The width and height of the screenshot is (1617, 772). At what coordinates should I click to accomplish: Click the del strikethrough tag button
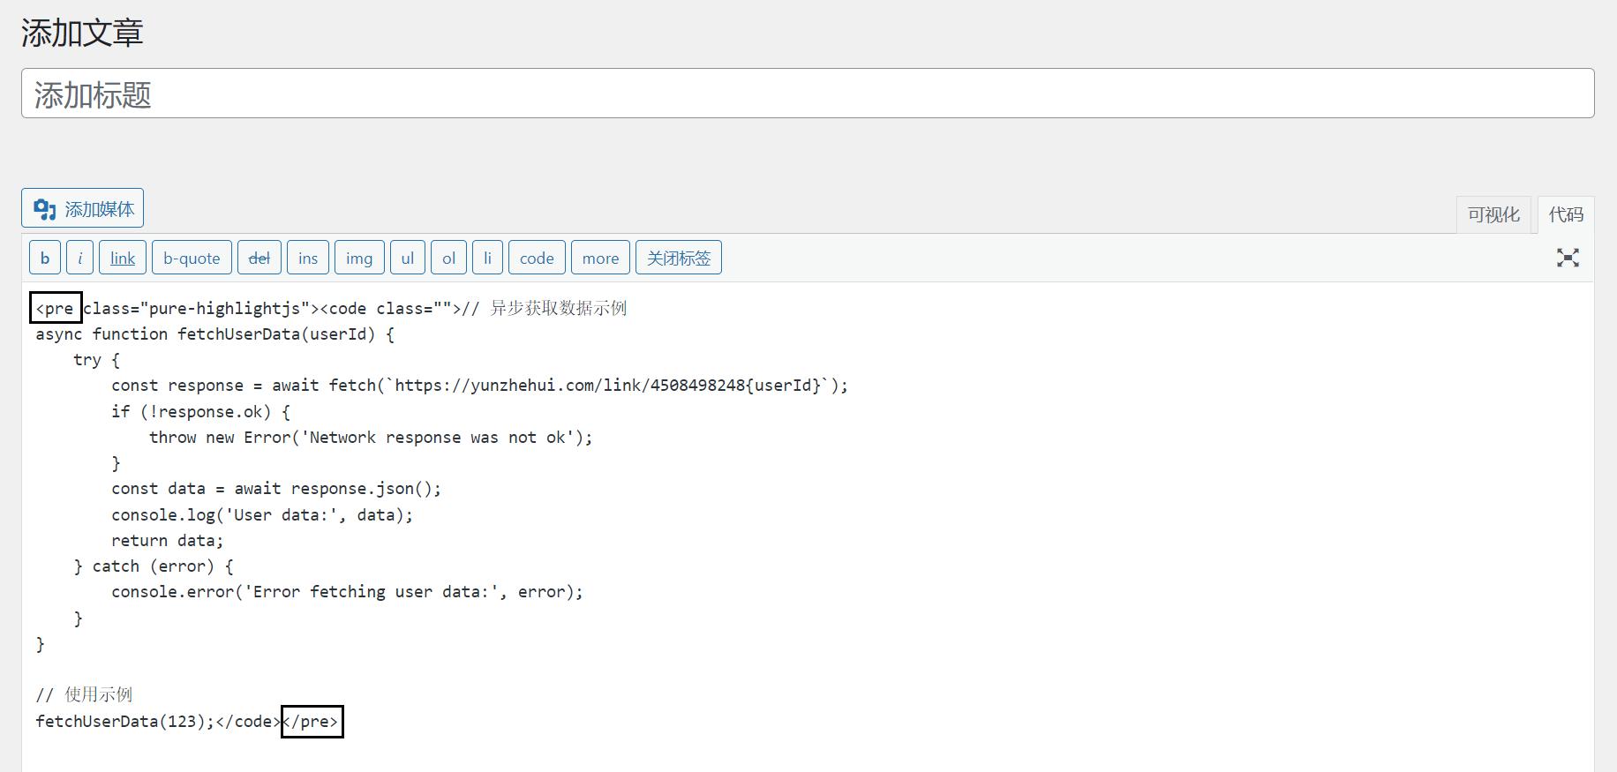[259, 258]
